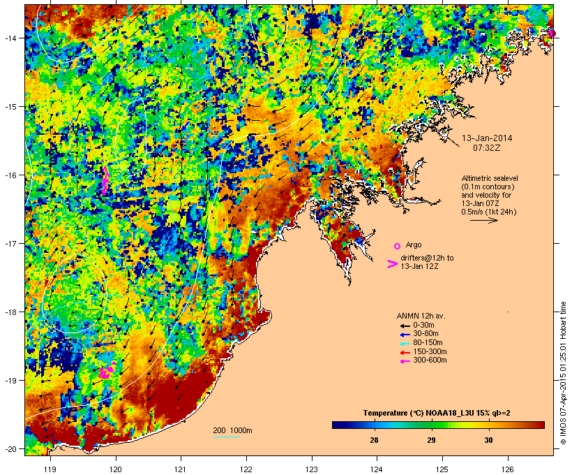Screen dimensions: 572x475
Task: Click the longitude label 123
Action: pos(312,469)
